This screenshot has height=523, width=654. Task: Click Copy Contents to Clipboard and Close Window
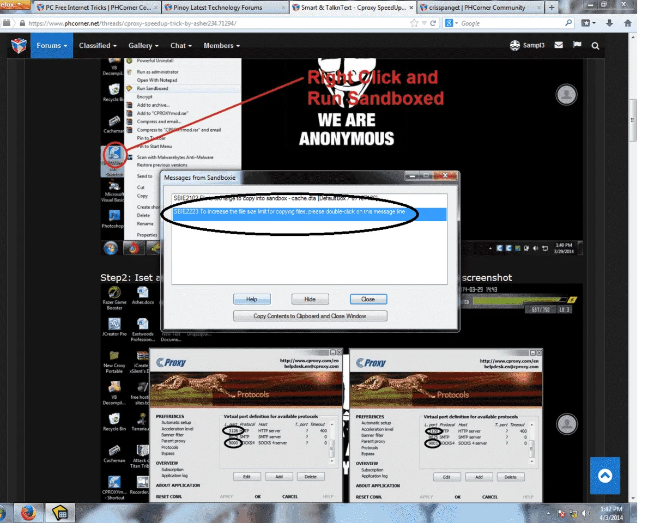pos(310,316)
